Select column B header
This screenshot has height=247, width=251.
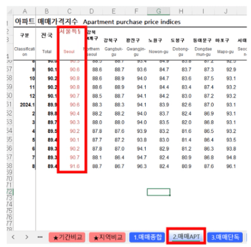(47, 11)
